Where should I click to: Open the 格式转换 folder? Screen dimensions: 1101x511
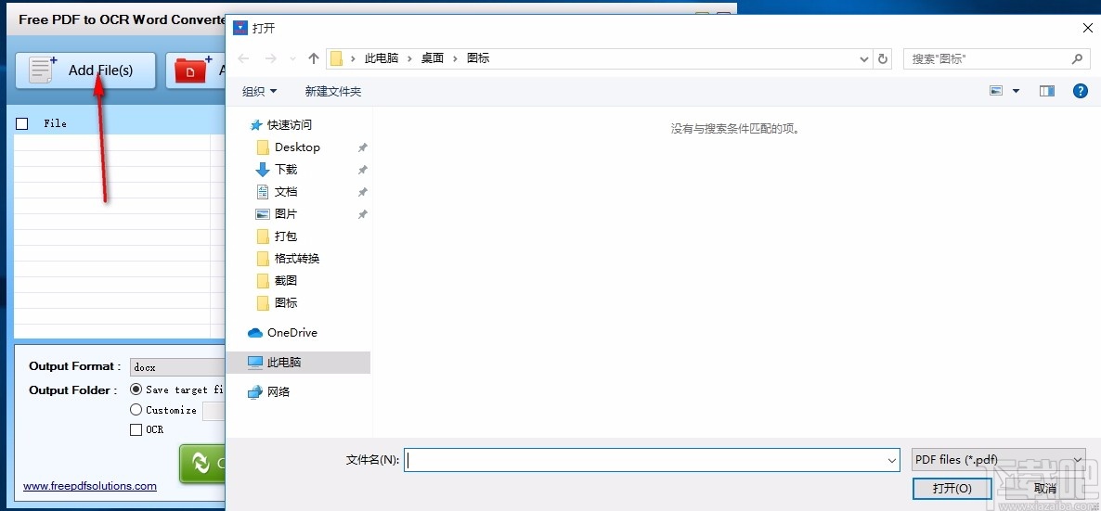coord(297,259)
